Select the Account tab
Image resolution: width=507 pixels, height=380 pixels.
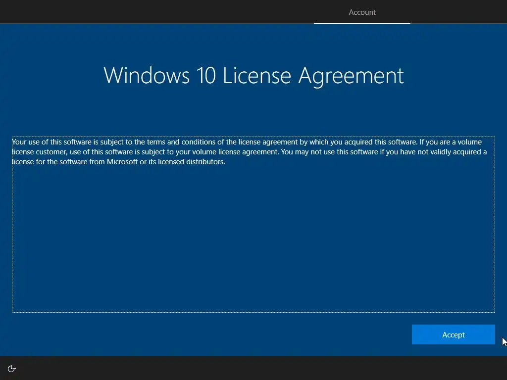(362, 12)
